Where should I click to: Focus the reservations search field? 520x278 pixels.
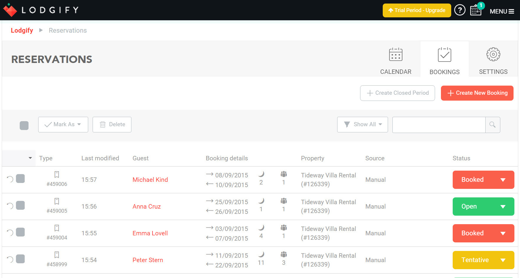pyautogui.click(x=439, y=125)
